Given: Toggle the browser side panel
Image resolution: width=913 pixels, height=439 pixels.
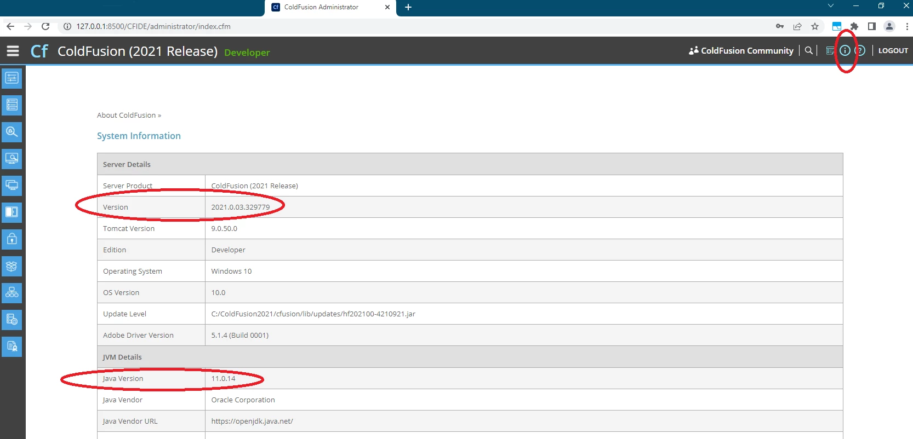Looking at the screenshot, I should coord(872,26).
